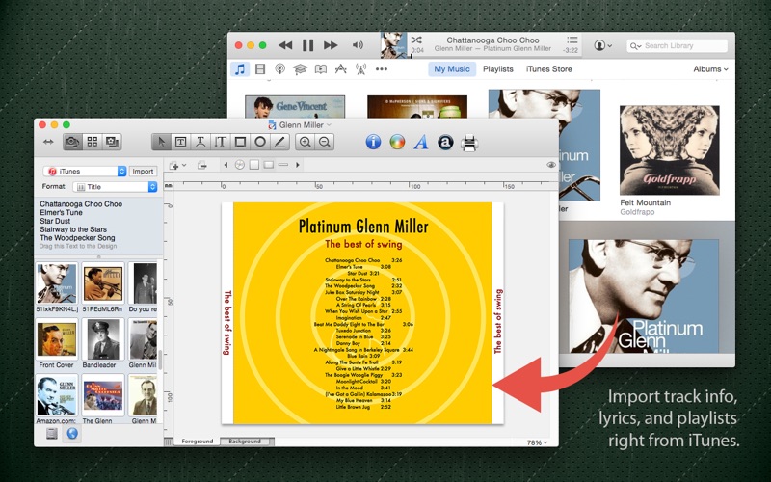Show the clipart grid panel

92,142
